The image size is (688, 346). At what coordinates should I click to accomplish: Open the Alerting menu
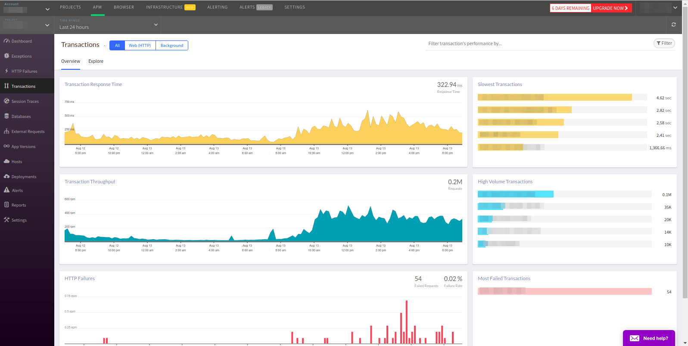click(x=218, y=7)
